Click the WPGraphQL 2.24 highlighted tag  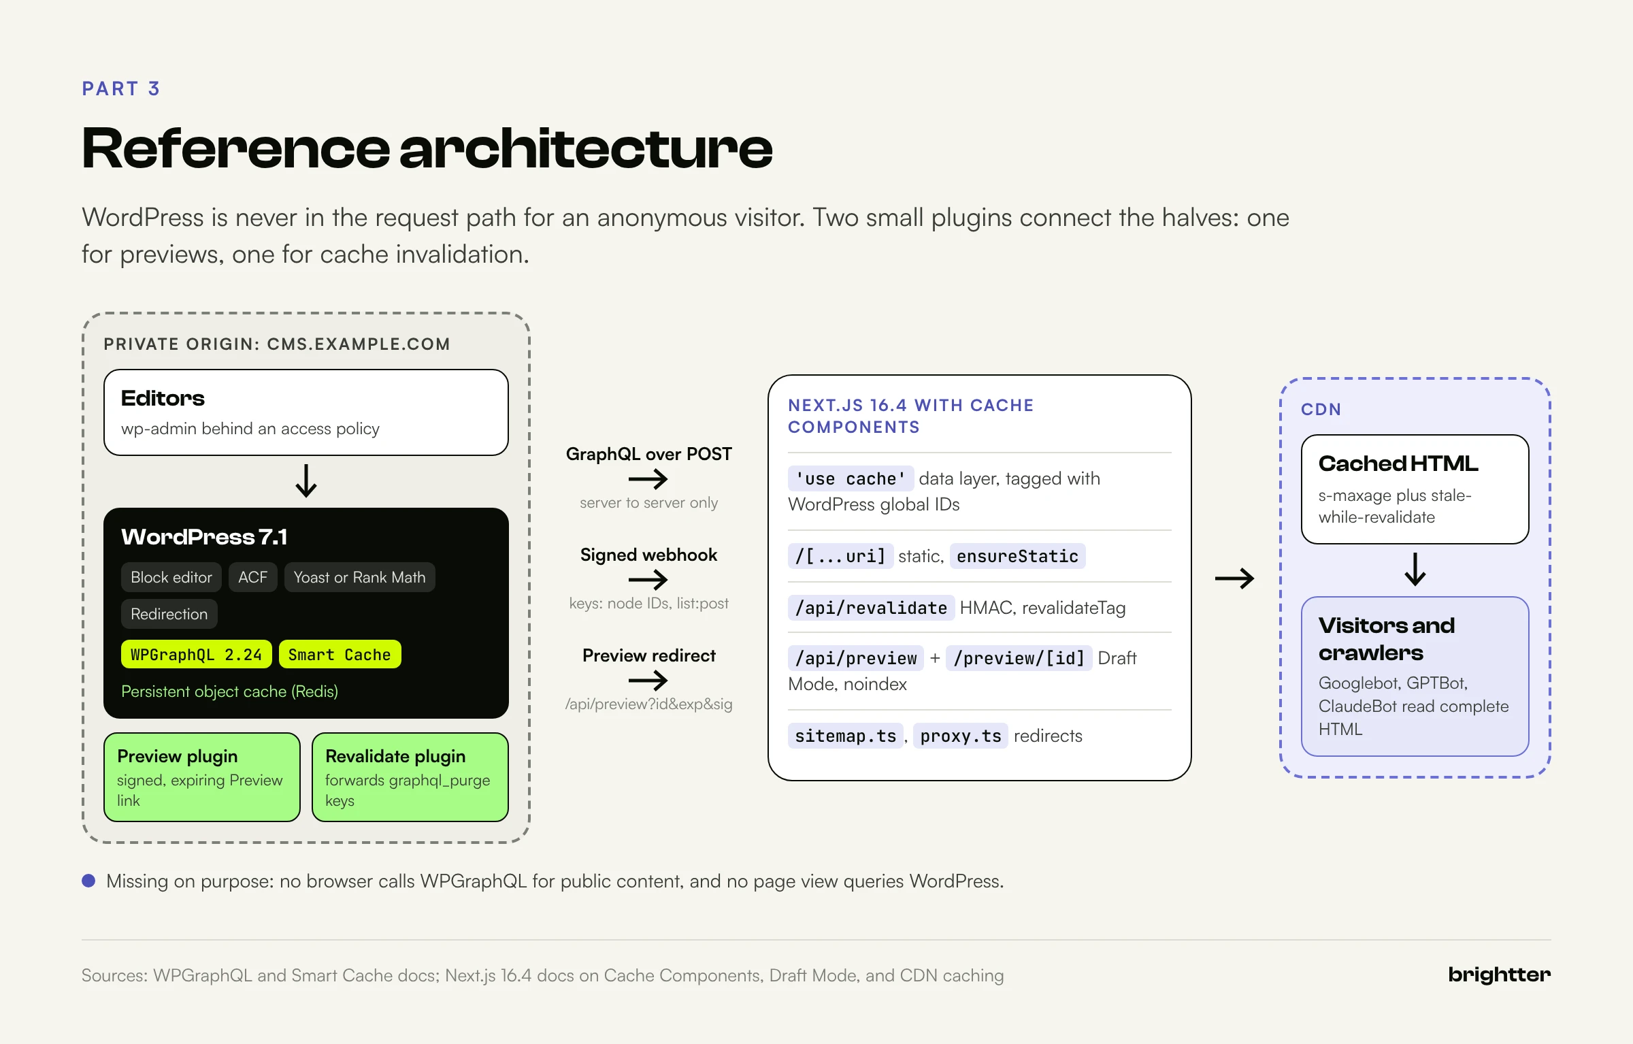click(196, 655)
